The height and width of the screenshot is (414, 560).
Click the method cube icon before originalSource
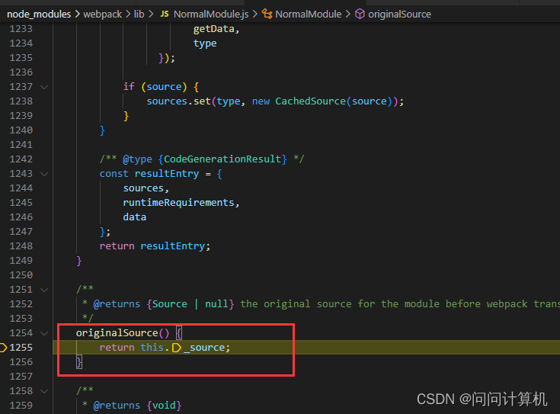[360, 14]
